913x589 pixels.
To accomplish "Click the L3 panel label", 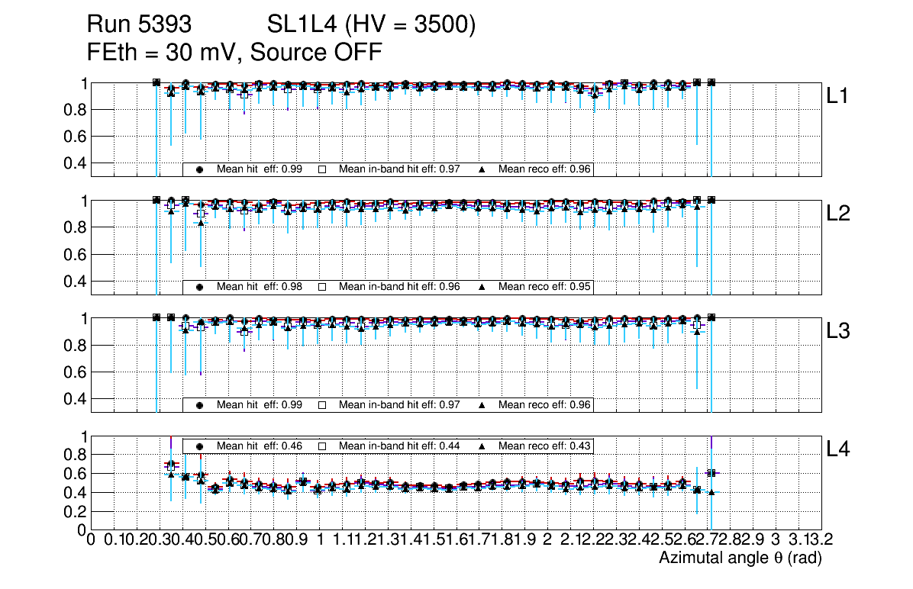I will point(839,331).
